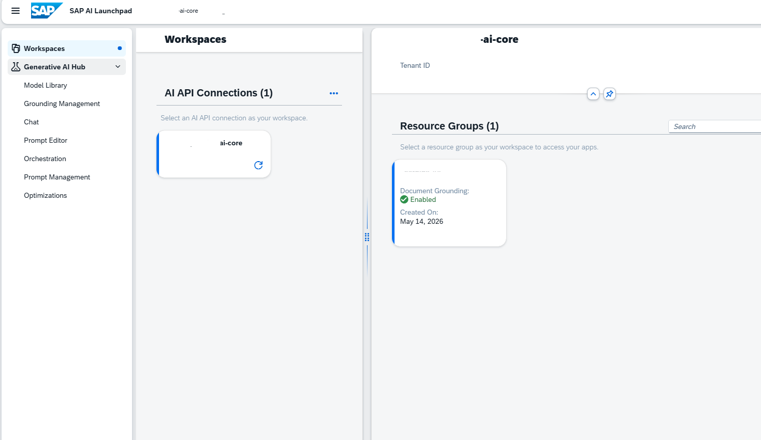Click the Enabled status text
This screenshot has width=761, height=440.
pyautogui.click(x=423, y=199)
